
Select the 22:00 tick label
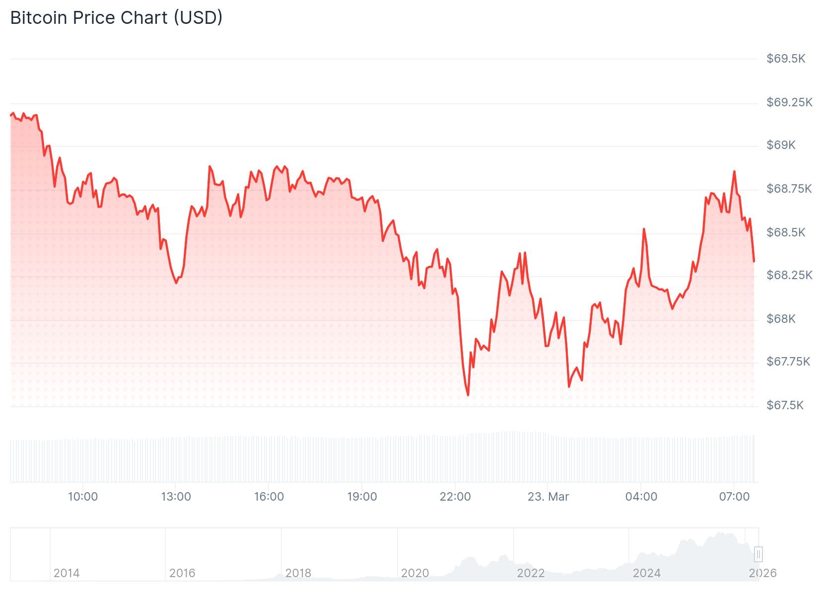[455, 497]
